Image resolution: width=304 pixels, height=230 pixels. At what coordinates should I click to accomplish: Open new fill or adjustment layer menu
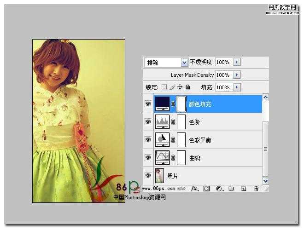[x=219, y=189]
